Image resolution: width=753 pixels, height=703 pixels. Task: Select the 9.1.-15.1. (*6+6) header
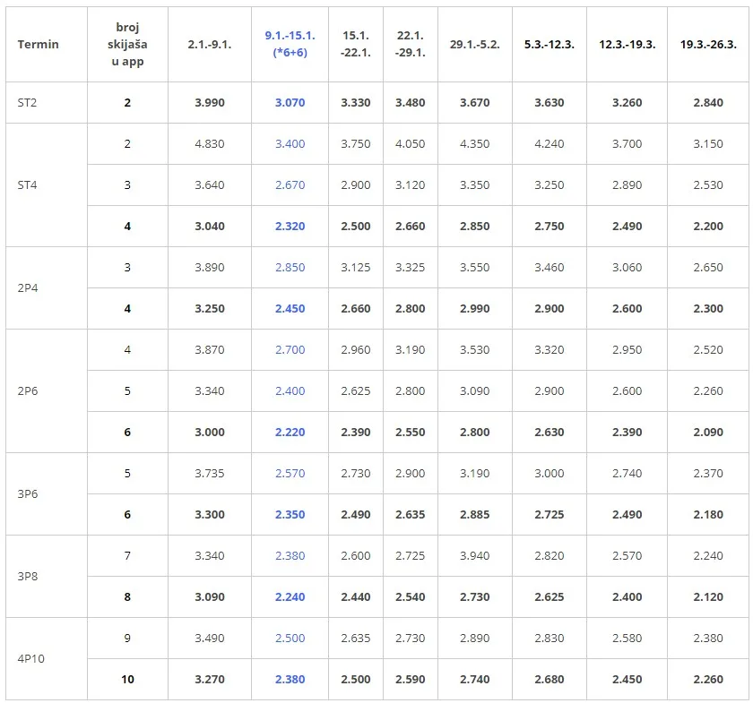click(290, 44)
